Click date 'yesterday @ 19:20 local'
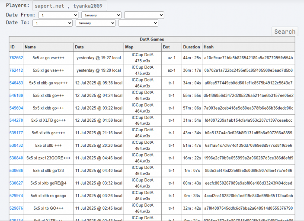 pos(99,70)
